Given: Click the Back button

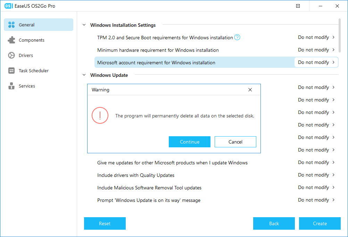Looking at the screenshot, I should pos(274,223).
